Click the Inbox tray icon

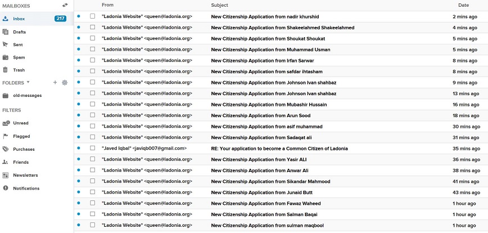[x=5, y=19]
